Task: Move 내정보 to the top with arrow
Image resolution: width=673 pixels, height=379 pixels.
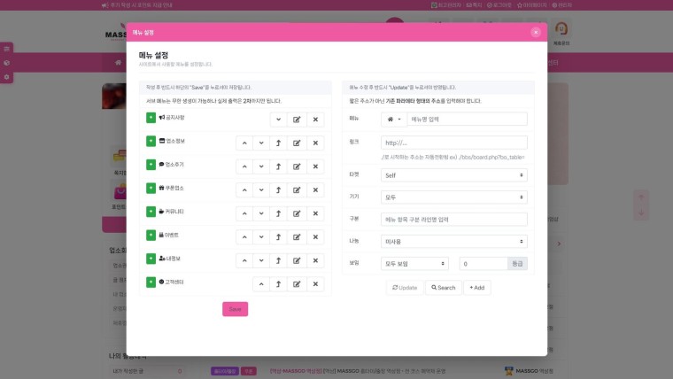Action: (x=279, y=260)
